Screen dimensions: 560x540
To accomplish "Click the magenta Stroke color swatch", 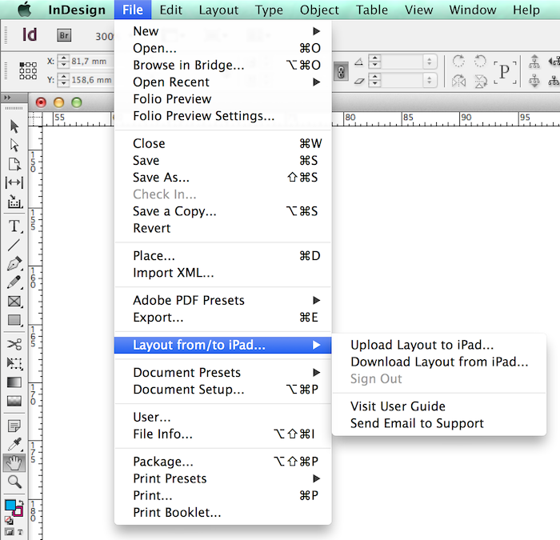I will coord(18,512).
